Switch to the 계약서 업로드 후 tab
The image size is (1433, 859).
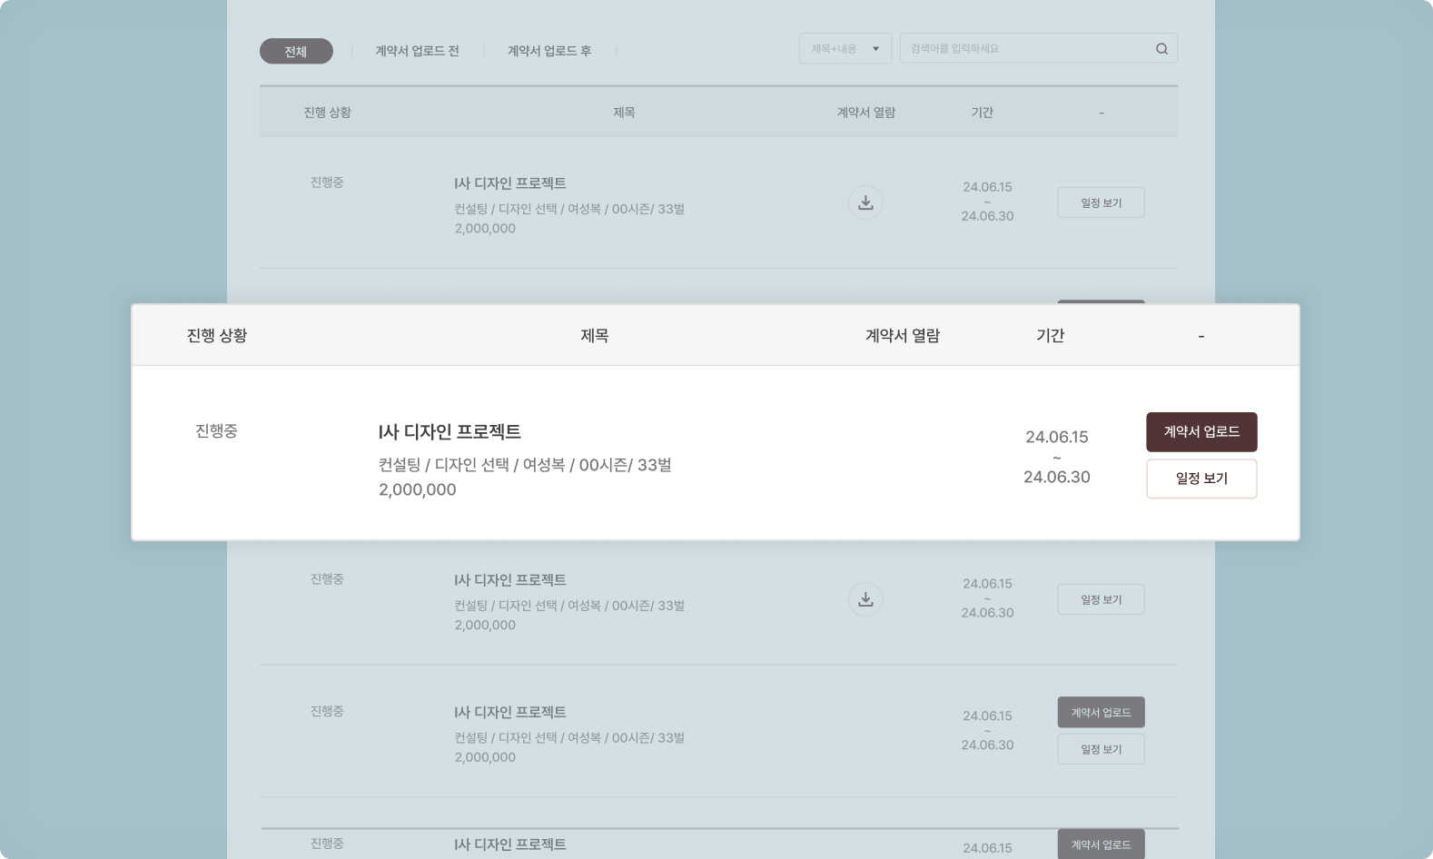pos(548,52)
